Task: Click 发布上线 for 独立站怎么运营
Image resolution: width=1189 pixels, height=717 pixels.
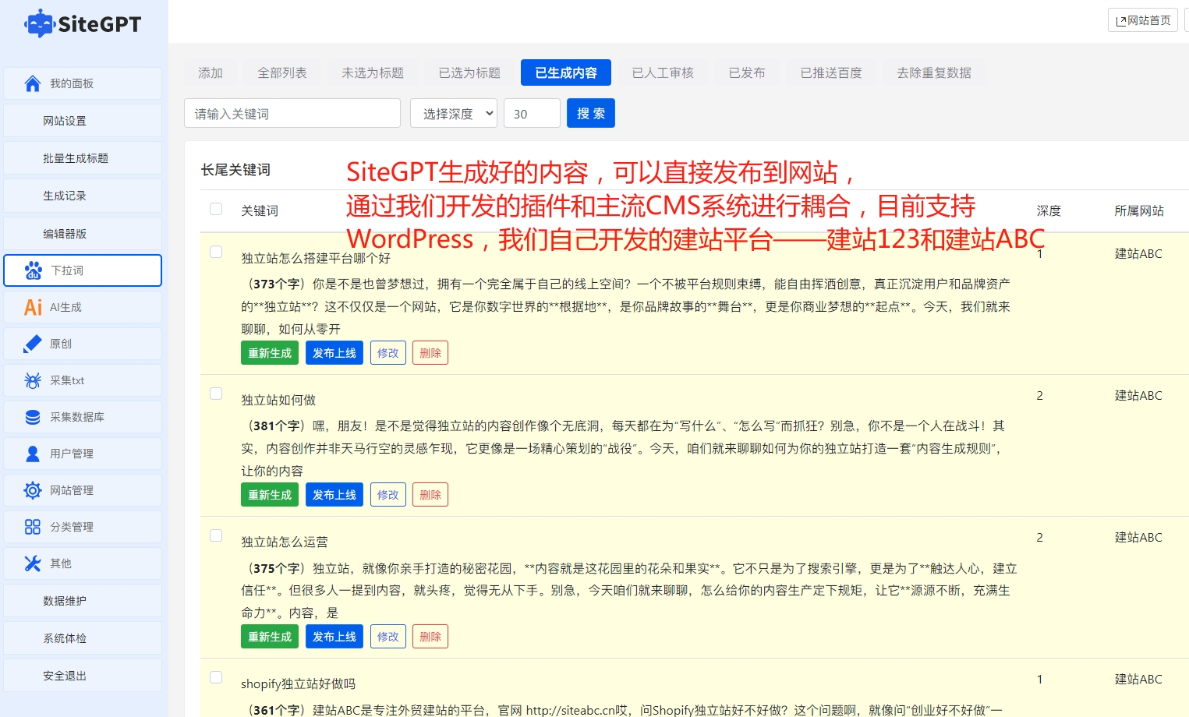Action: point(334,637)
